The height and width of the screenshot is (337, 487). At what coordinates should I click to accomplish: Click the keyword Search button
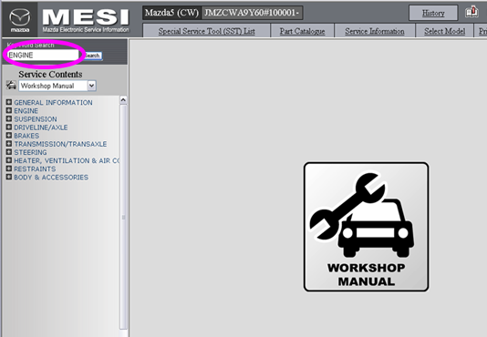pyautogui.click(x=92, y=56)
